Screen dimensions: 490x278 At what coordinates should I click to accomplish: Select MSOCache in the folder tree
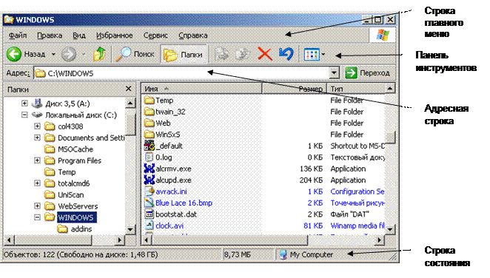point(75,149)
